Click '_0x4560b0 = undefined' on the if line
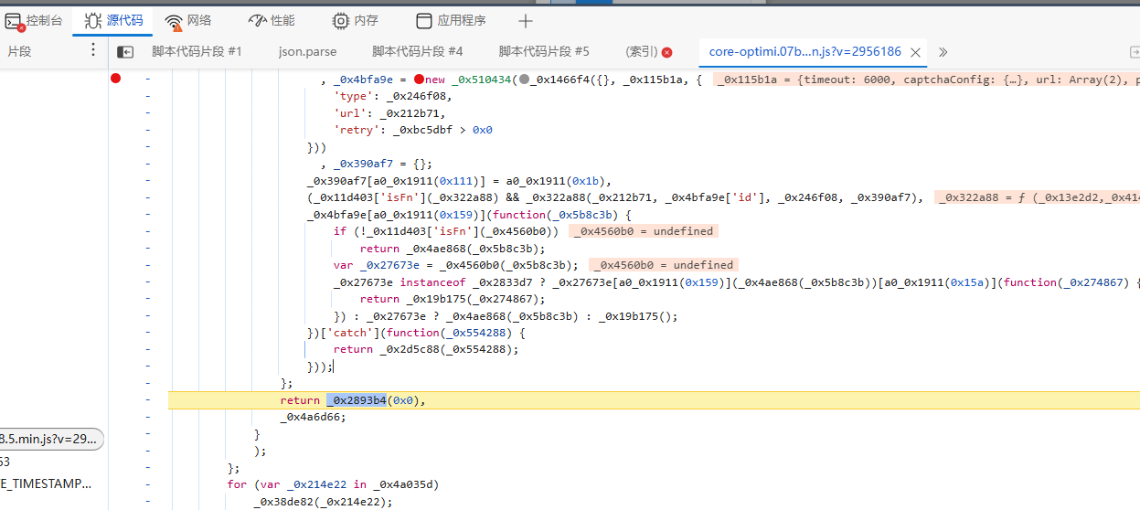1140x510 pixels. coord(644,231)
